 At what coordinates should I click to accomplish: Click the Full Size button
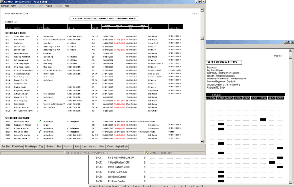point(6,146)
